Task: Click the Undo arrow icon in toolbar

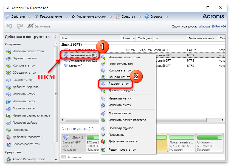Action: tap(10, 26)
